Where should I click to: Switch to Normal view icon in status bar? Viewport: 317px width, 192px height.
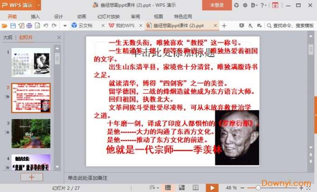(168, 188)
